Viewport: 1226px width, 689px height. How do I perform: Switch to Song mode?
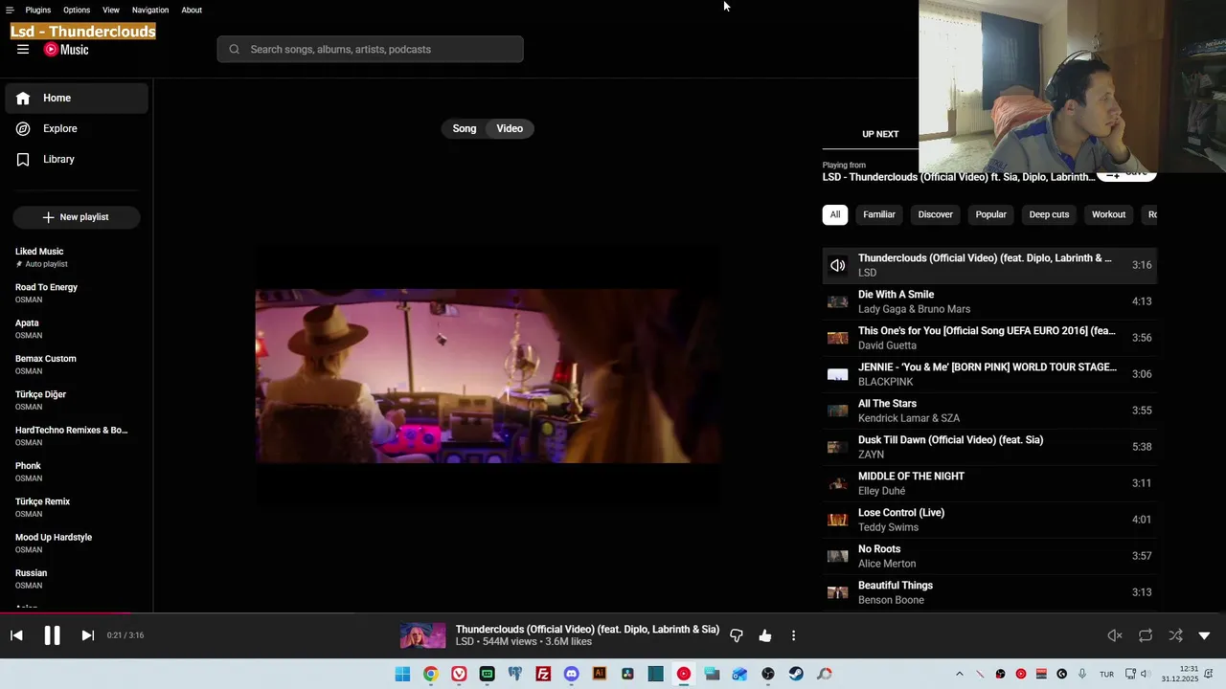(465, 128)
